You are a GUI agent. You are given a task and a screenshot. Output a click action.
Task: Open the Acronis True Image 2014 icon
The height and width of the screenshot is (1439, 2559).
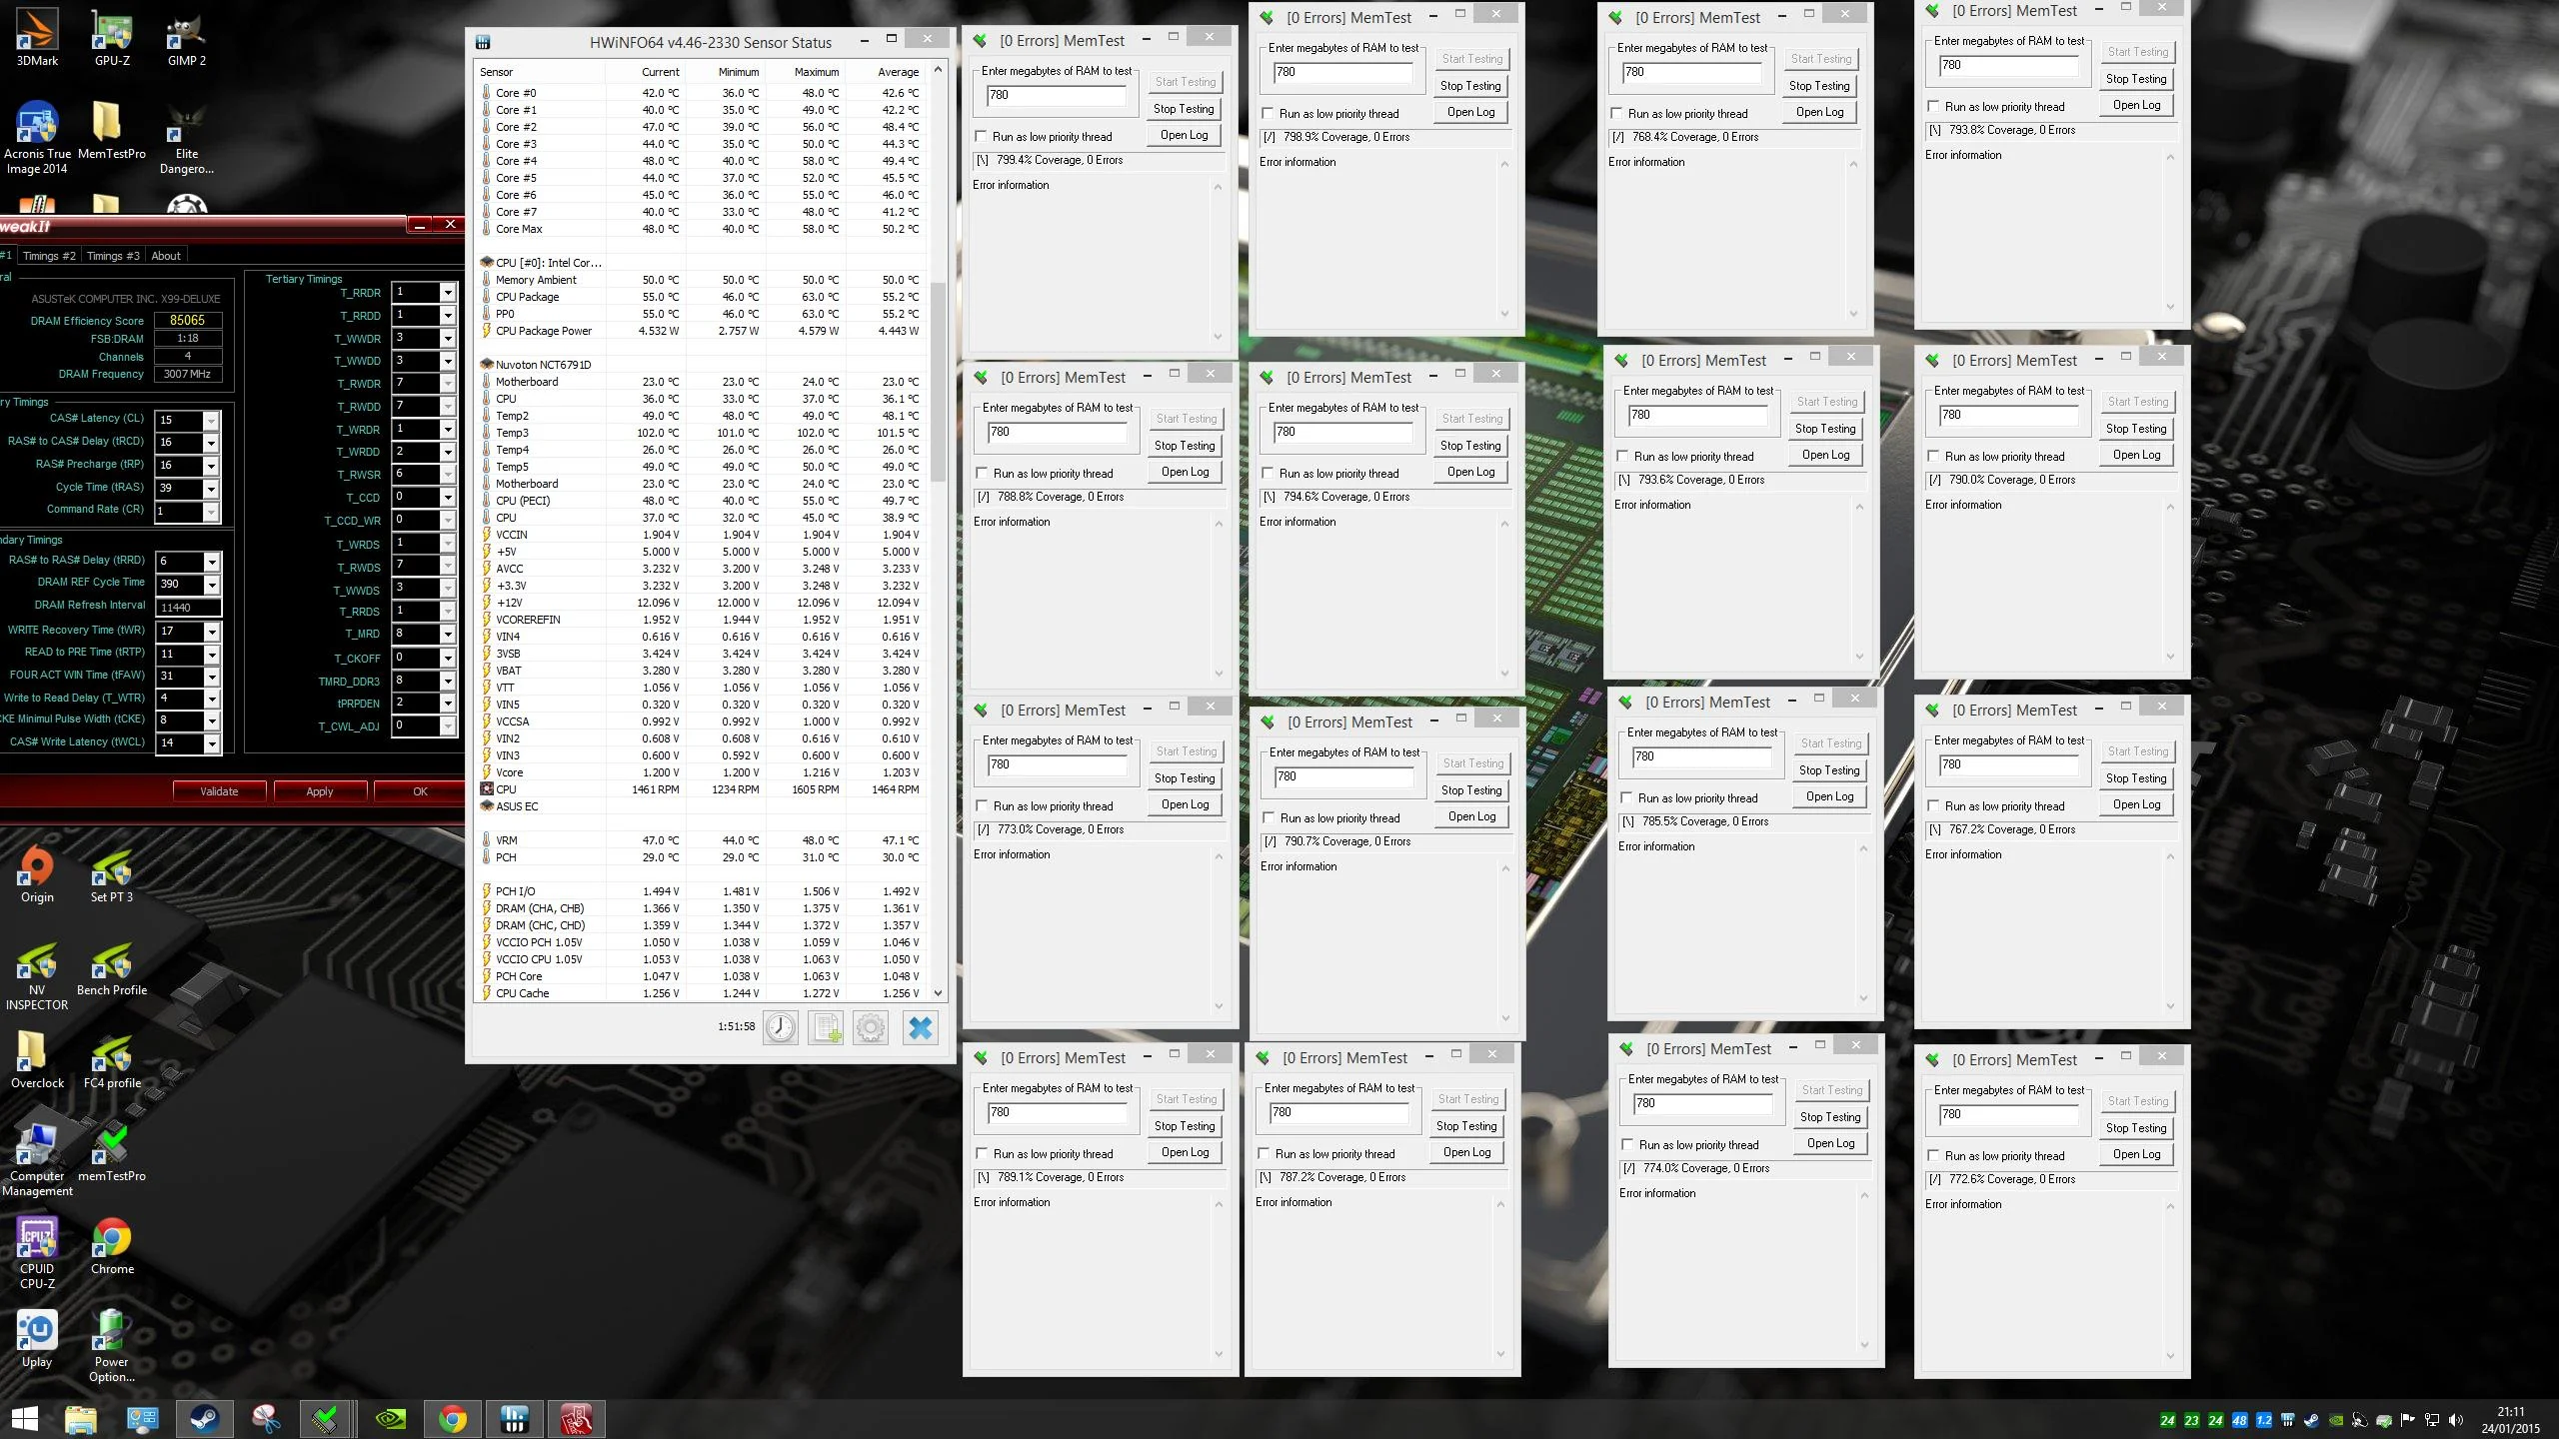click(x=37, y=138)
